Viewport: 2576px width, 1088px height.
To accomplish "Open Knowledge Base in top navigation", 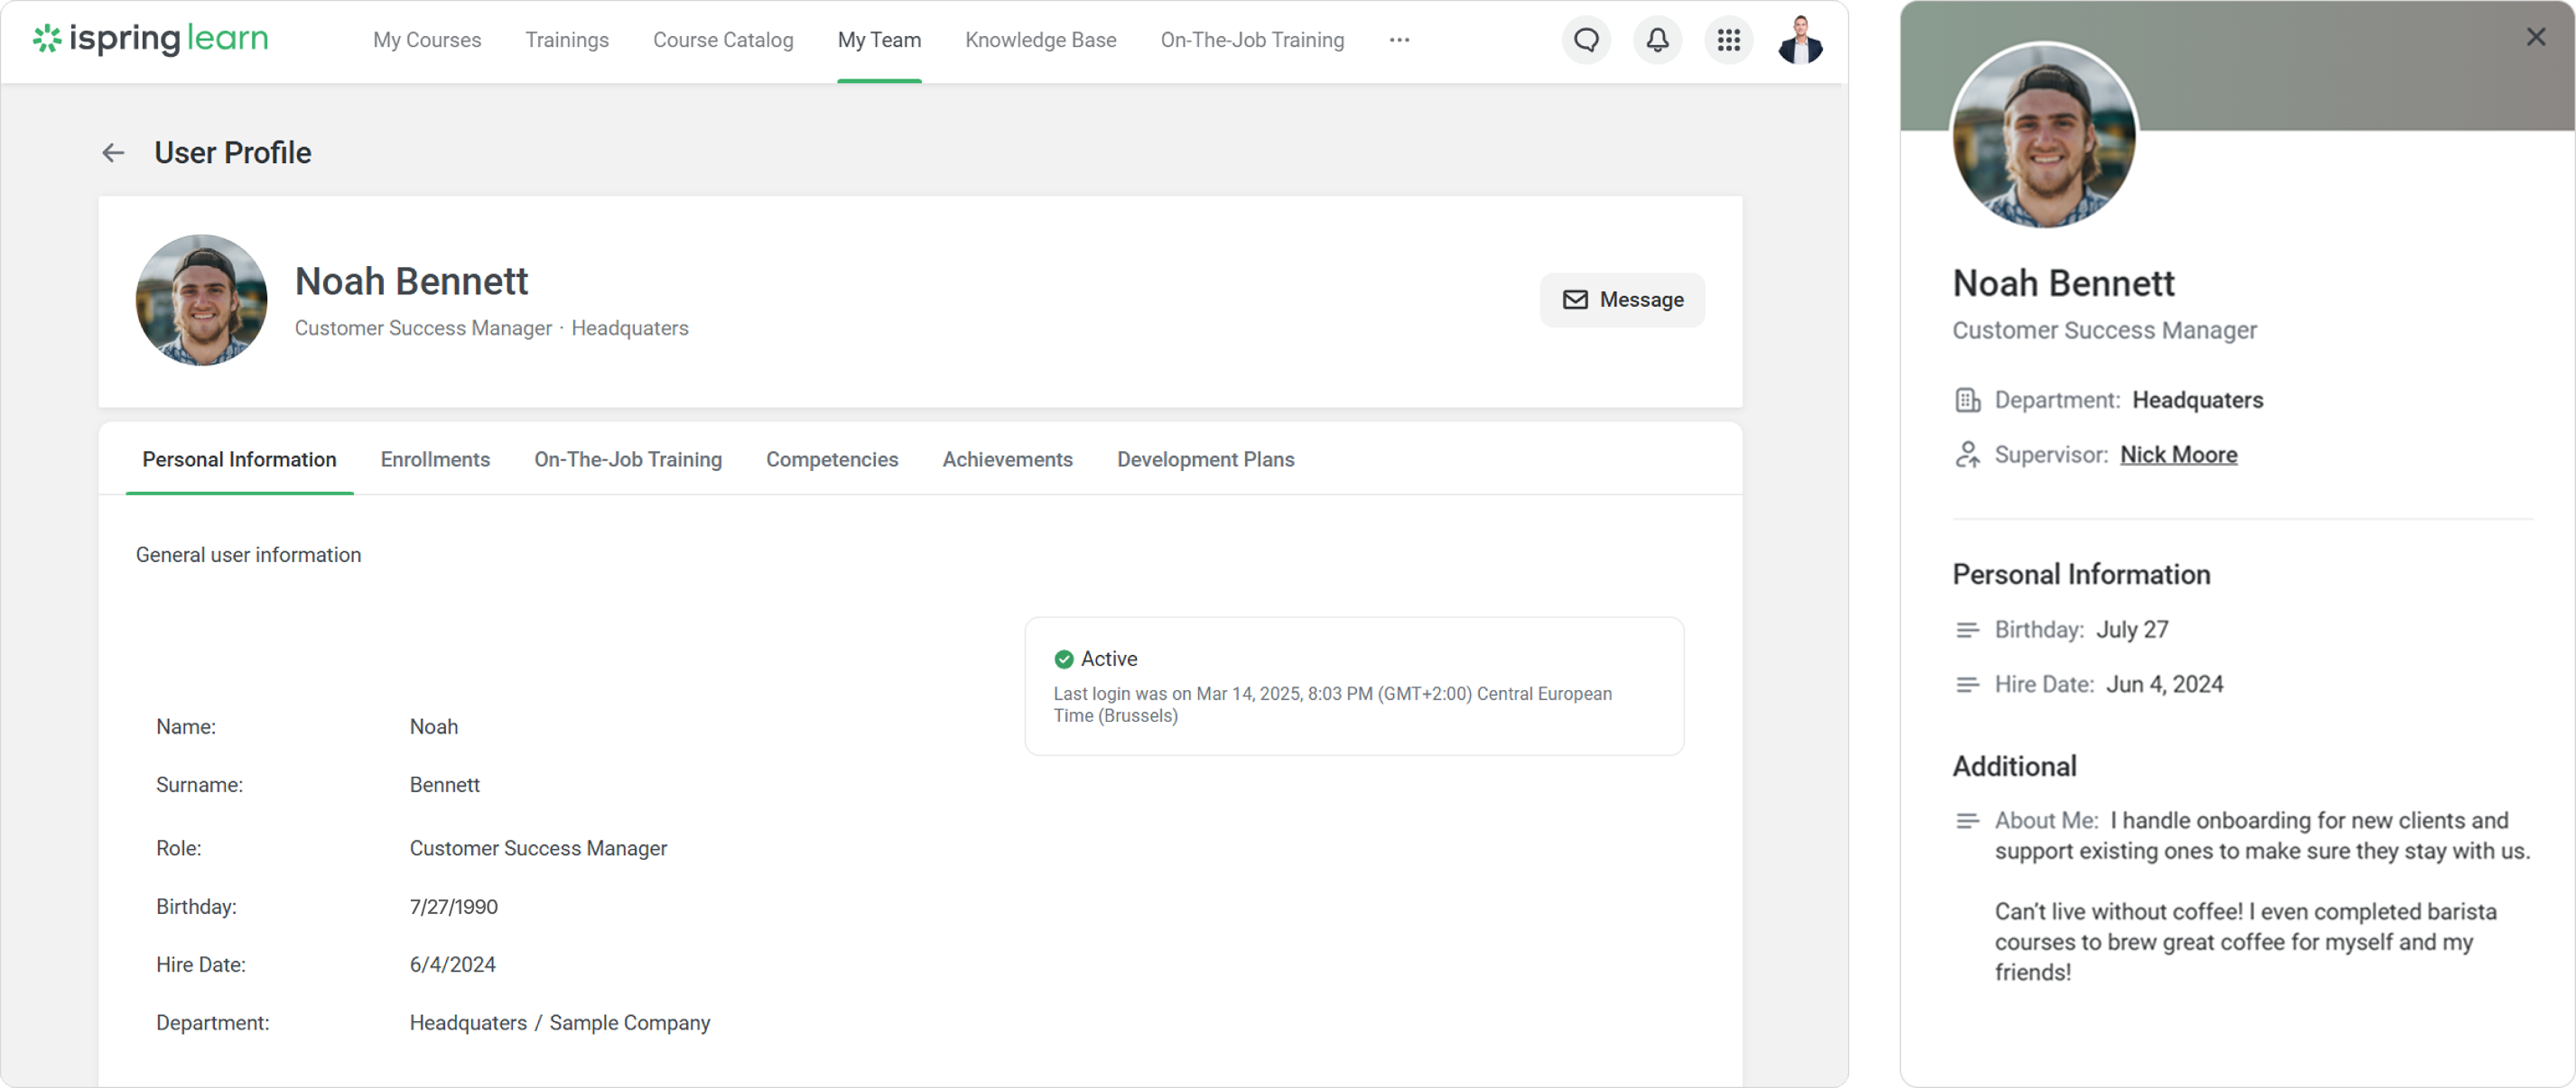I will click(x=1040, y=40).
